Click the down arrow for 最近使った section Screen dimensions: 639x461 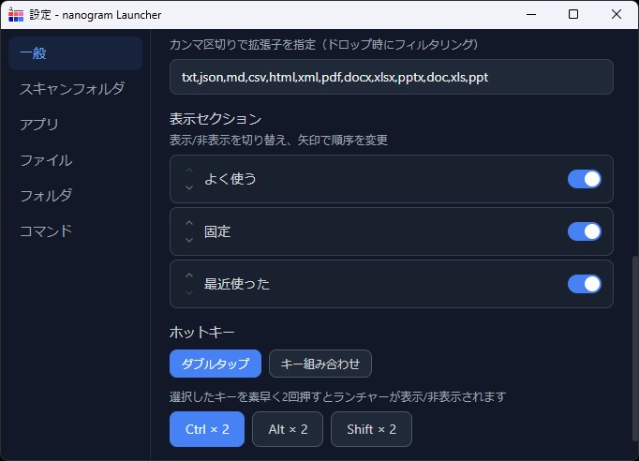pos(189,292)
